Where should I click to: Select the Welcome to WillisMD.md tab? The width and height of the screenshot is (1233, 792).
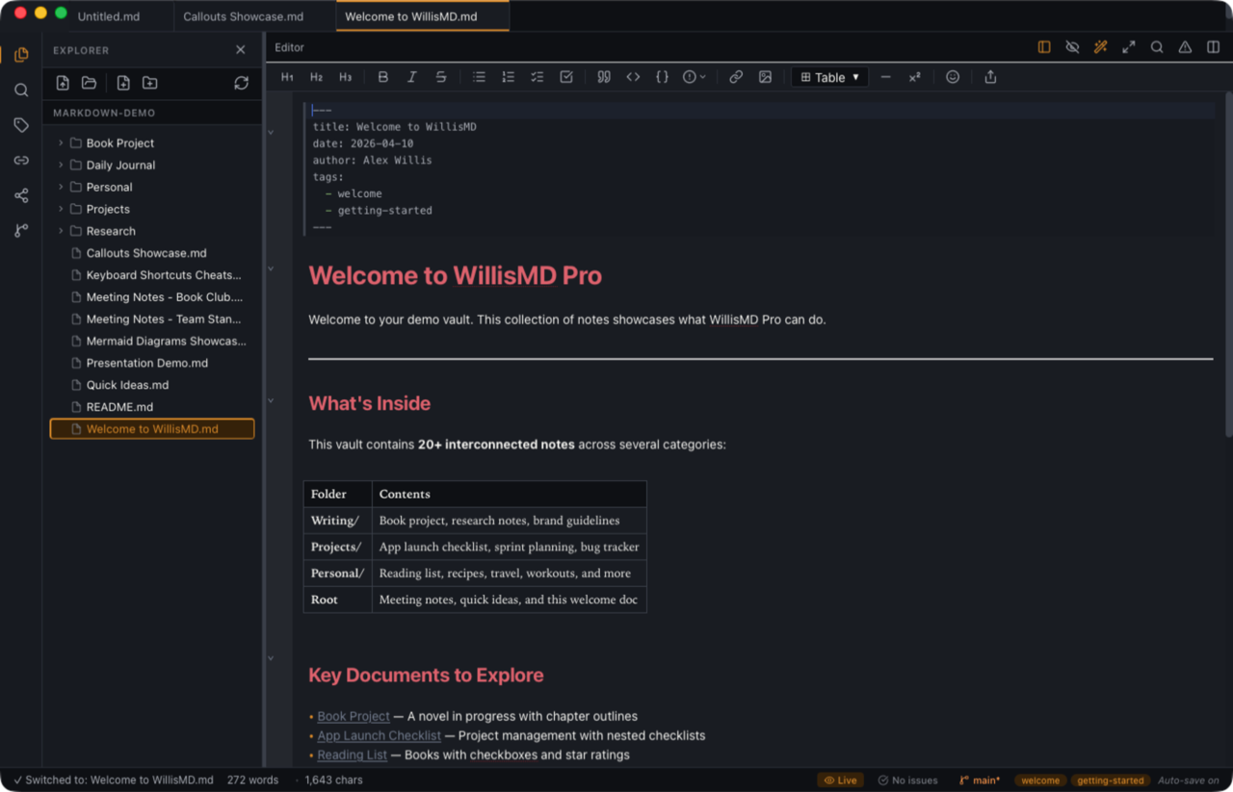pyautogui.click(x=422, y=16)
